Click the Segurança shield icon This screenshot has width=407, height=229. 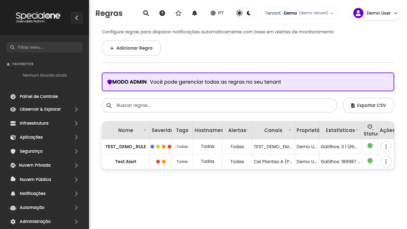[13, 151]
